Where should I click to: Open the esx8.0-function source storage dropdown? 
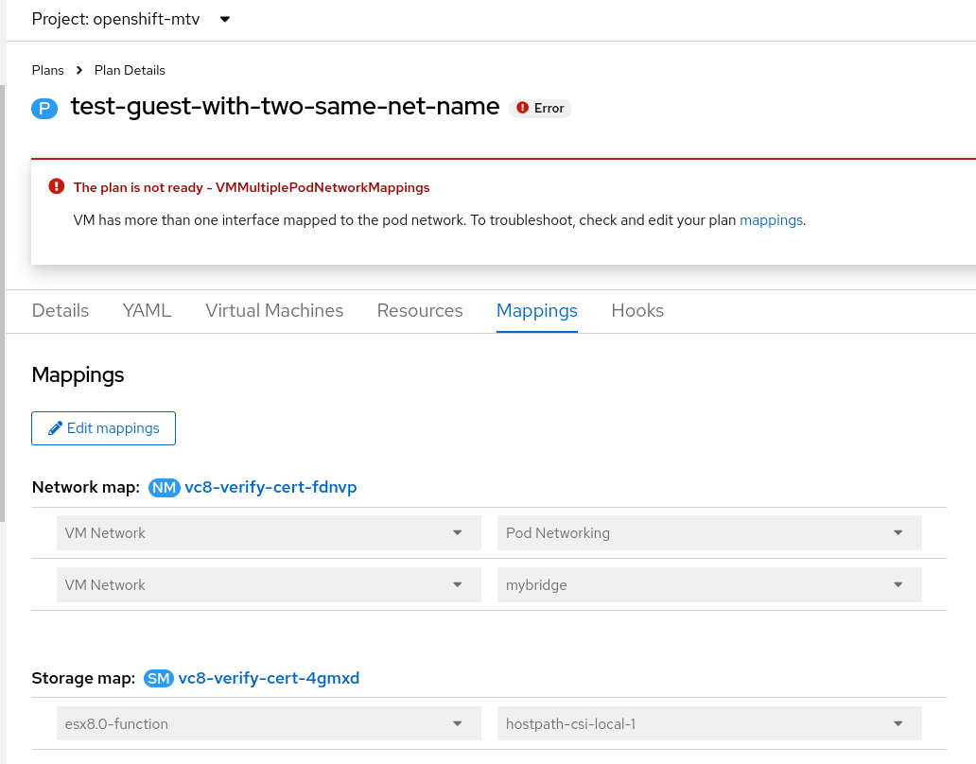269,724
